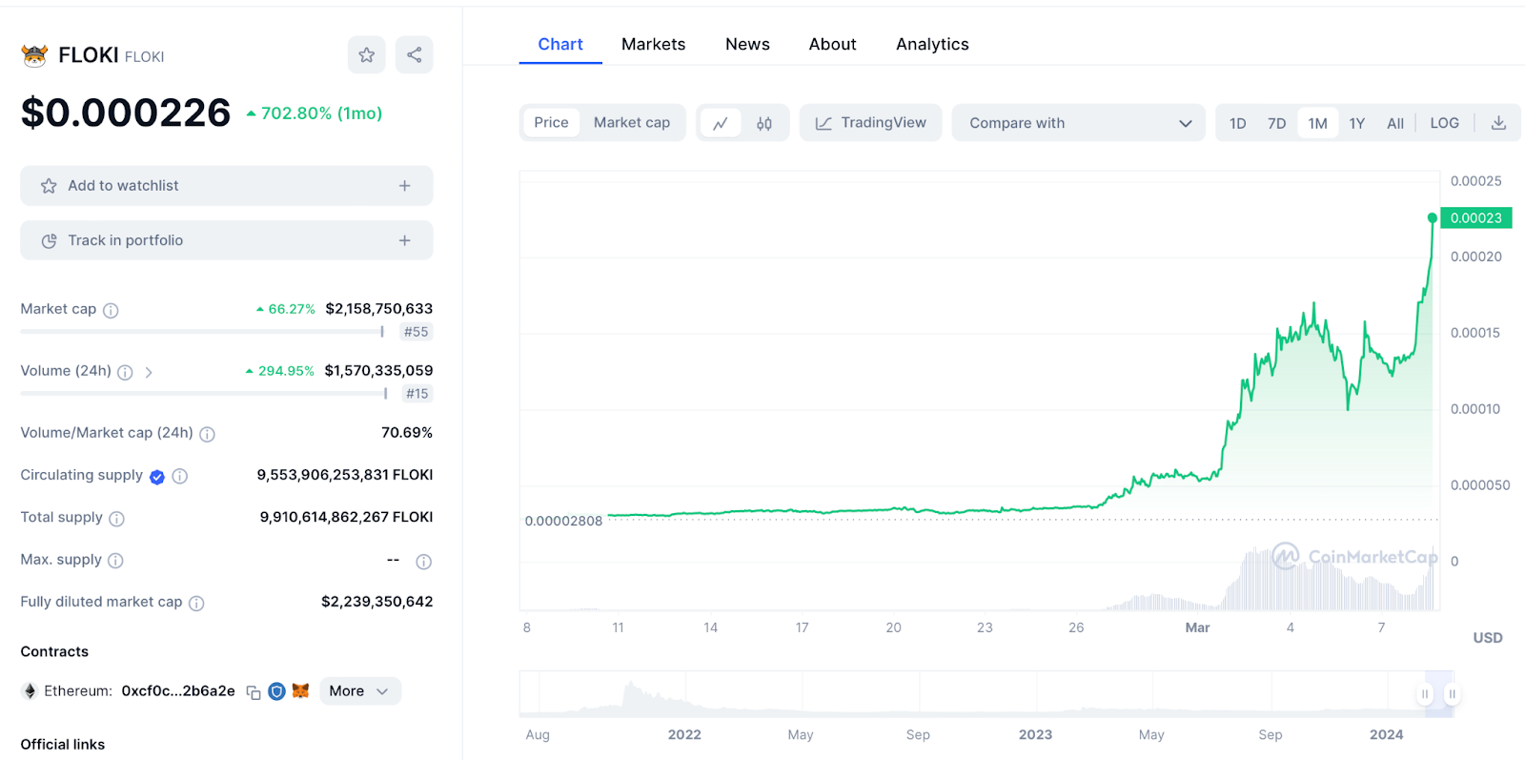The width and height of the screenshot is (1525, 761).
Task: Select All time range
Action: pos(1395,123)
